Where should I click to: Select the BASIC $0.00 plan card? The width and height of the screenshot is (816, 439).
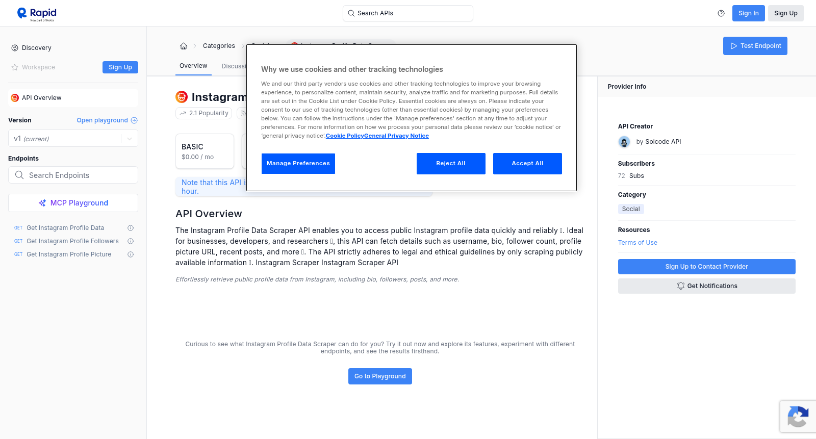coord(205,151)
